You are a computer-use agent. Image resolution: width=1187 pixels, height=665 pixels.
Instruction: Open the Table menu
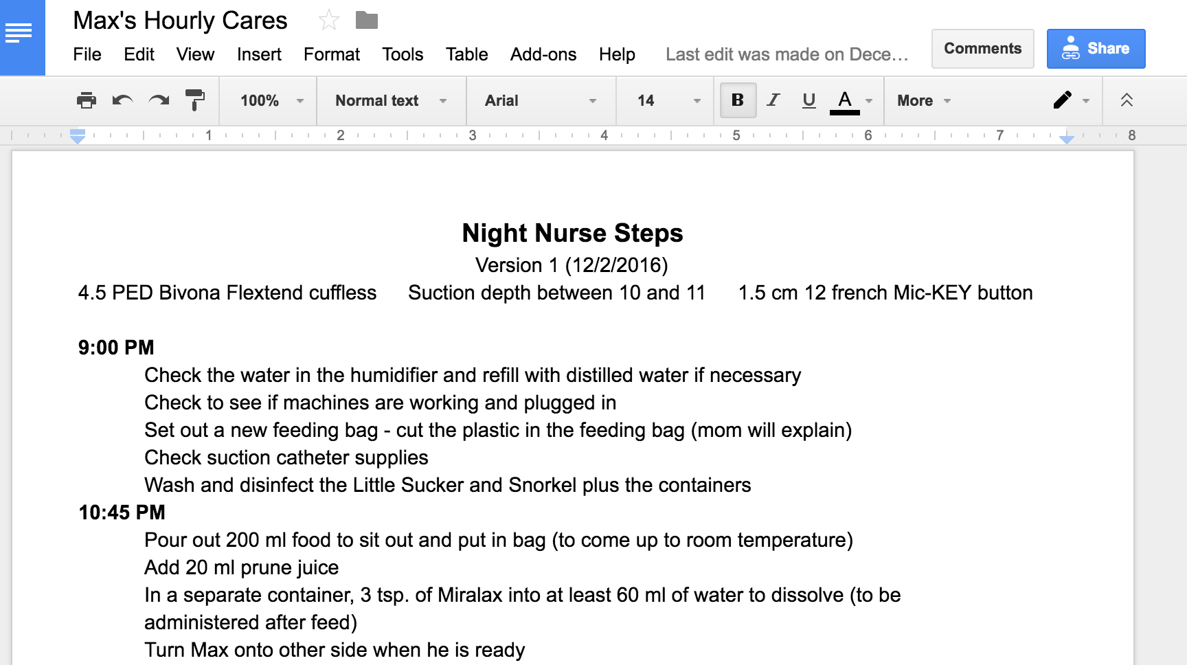click(x=466, y=54)
